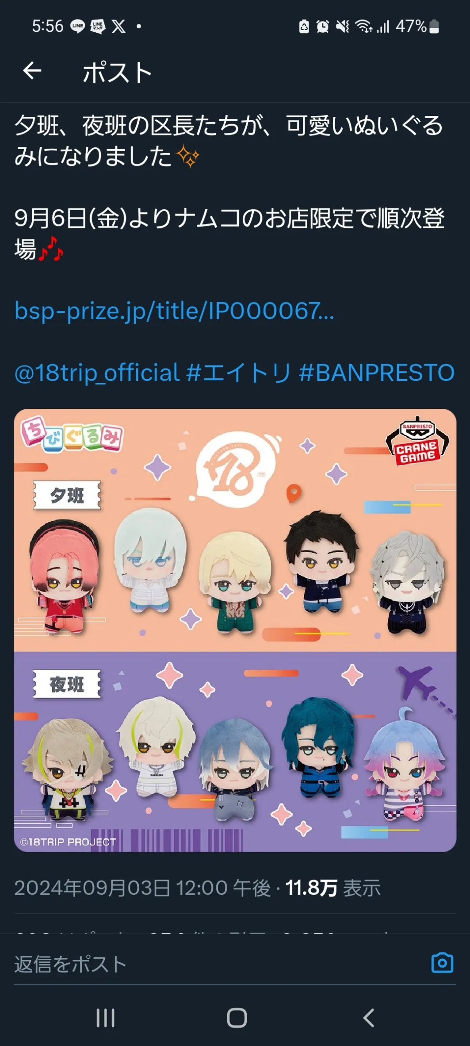Viewport: 470px width, 1046px height.
Task: Open Android recent apps button
Action: 106,1018
